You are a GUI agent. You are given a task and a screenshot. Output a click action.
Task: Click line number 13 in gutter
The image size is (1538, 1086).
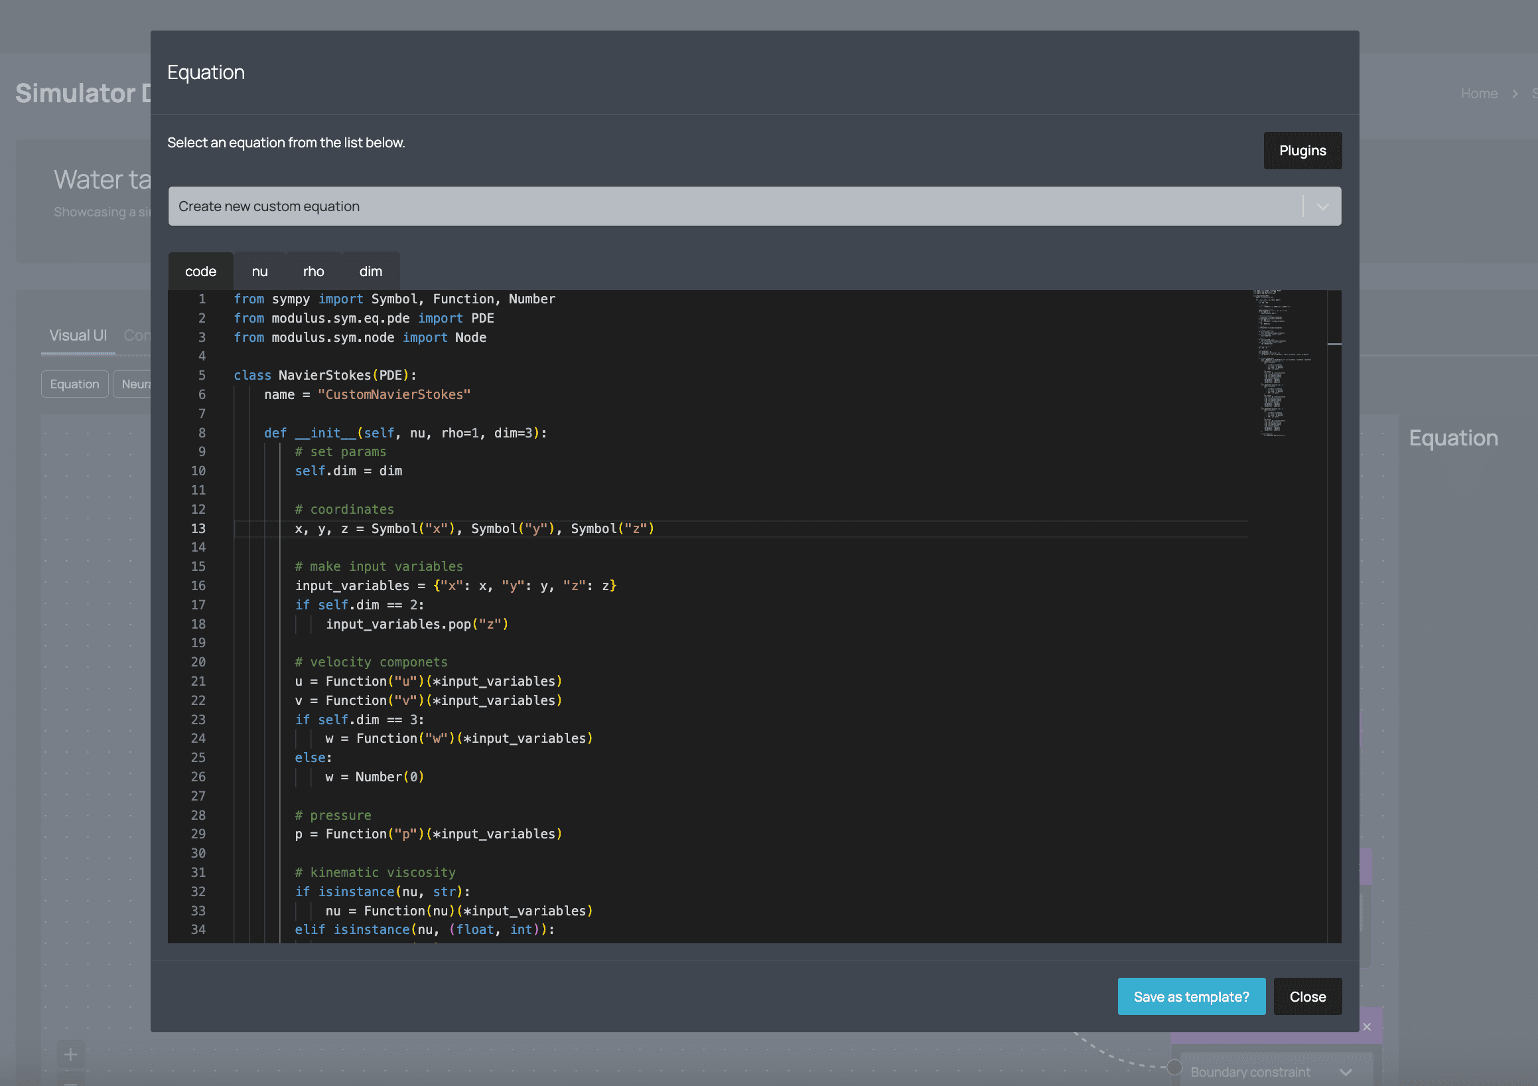198,528
